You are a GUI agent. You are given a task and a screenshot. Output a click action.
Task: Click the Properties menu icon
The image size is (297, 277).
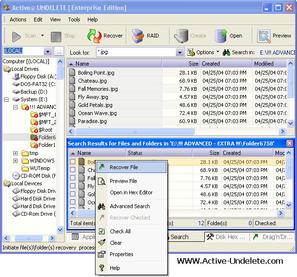pyautogui.click(x=102, y=254)
